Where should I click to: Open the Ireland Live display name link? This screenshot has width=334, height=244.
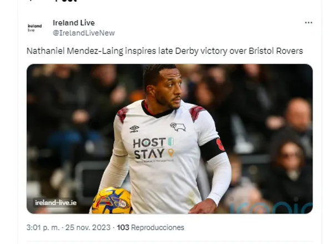coord(74,23)
